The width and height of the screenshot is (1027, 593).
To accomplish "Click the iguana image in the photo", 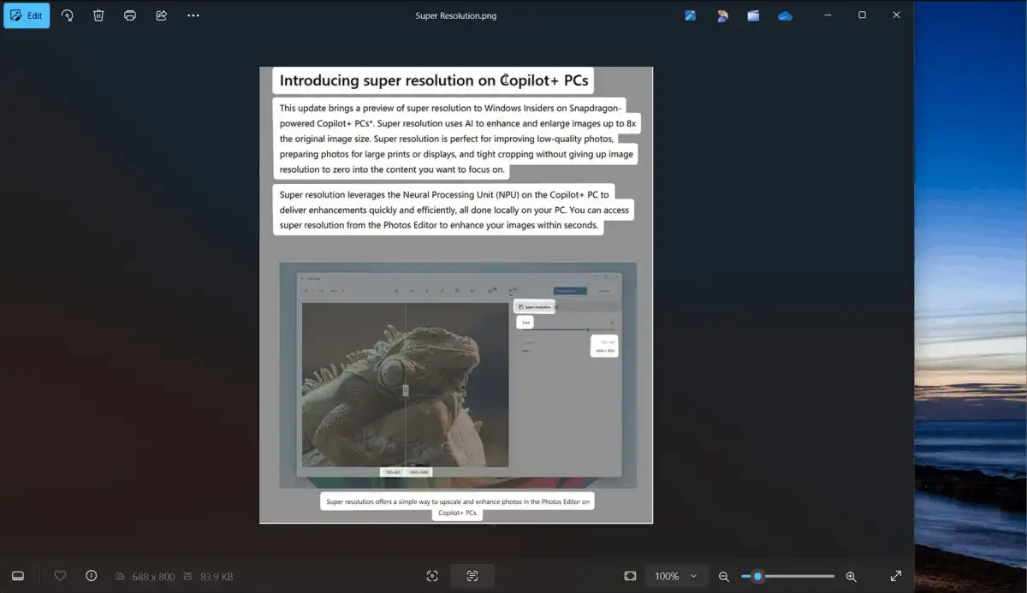I will [406, 384].
